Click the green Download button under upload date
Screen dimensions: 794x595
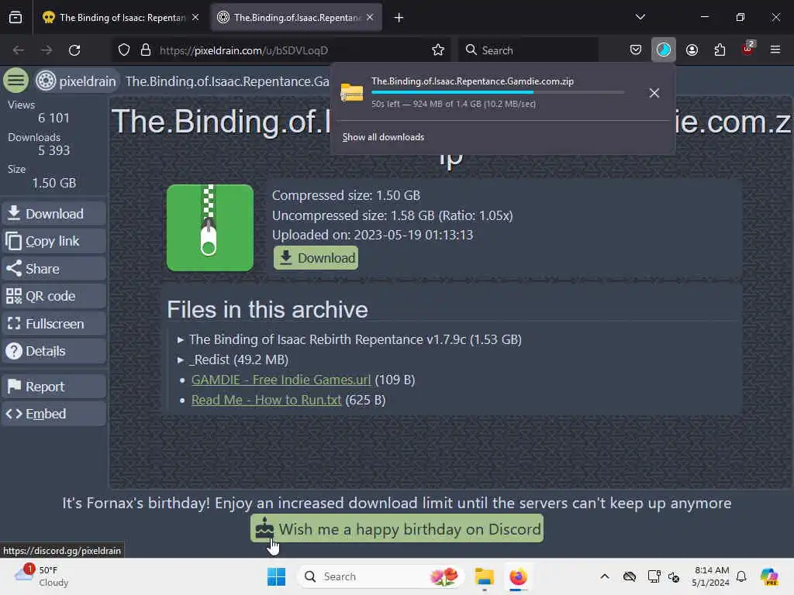coord(316,258)
